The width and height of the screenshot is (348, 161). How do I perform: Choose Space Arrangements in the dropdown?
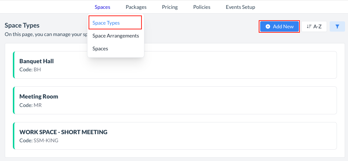point(116,36)
